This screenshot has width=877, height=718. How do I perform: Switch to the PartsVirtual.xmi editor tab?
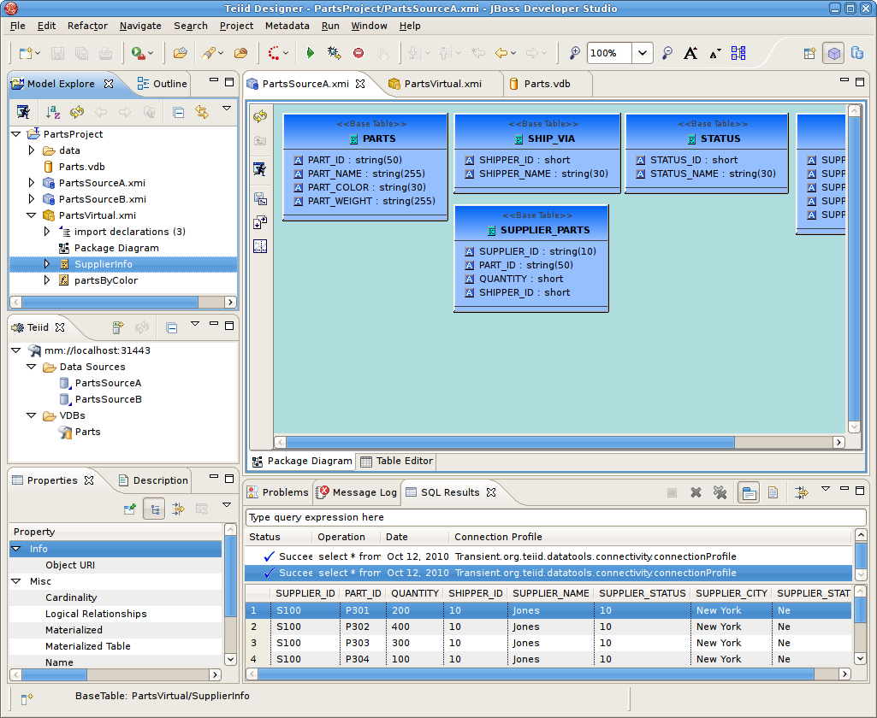pos(436,84)
